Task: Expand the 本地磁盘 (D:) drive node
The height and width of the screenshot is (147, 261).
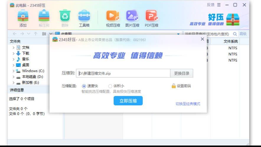Action: [14, 77]
